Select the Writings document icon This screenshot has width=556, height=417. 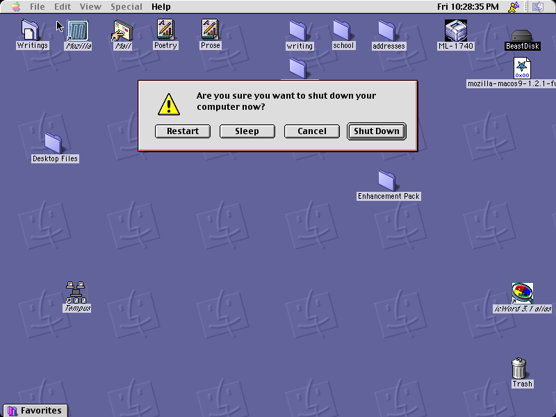(x=31, y=30)
